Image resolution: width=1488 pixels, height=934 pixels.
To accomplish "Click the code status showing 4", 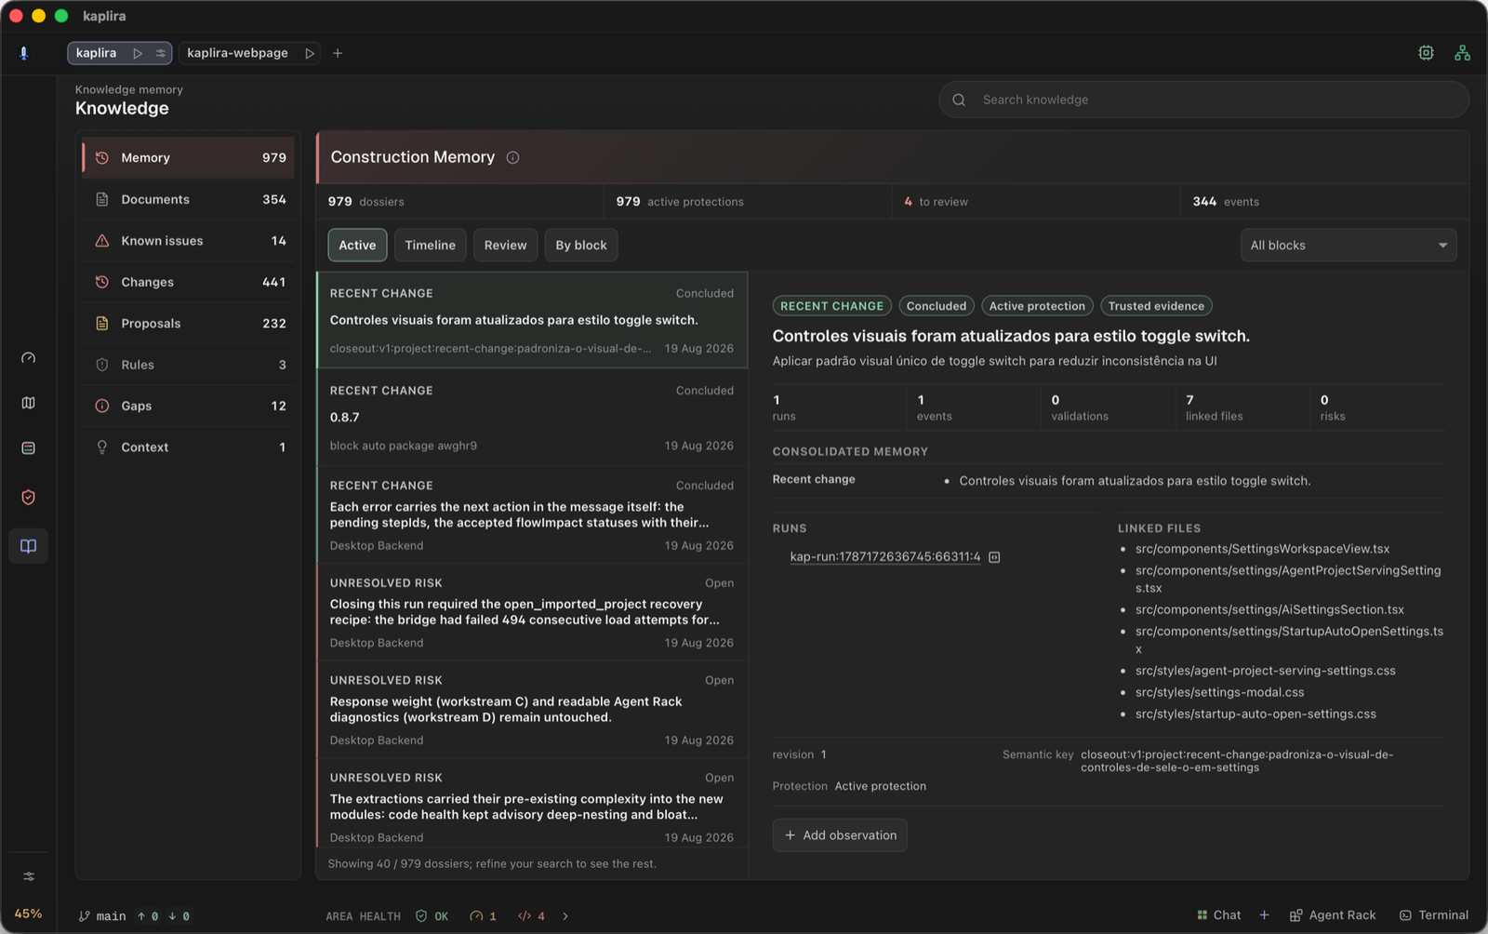I will [x=532, y=916].
